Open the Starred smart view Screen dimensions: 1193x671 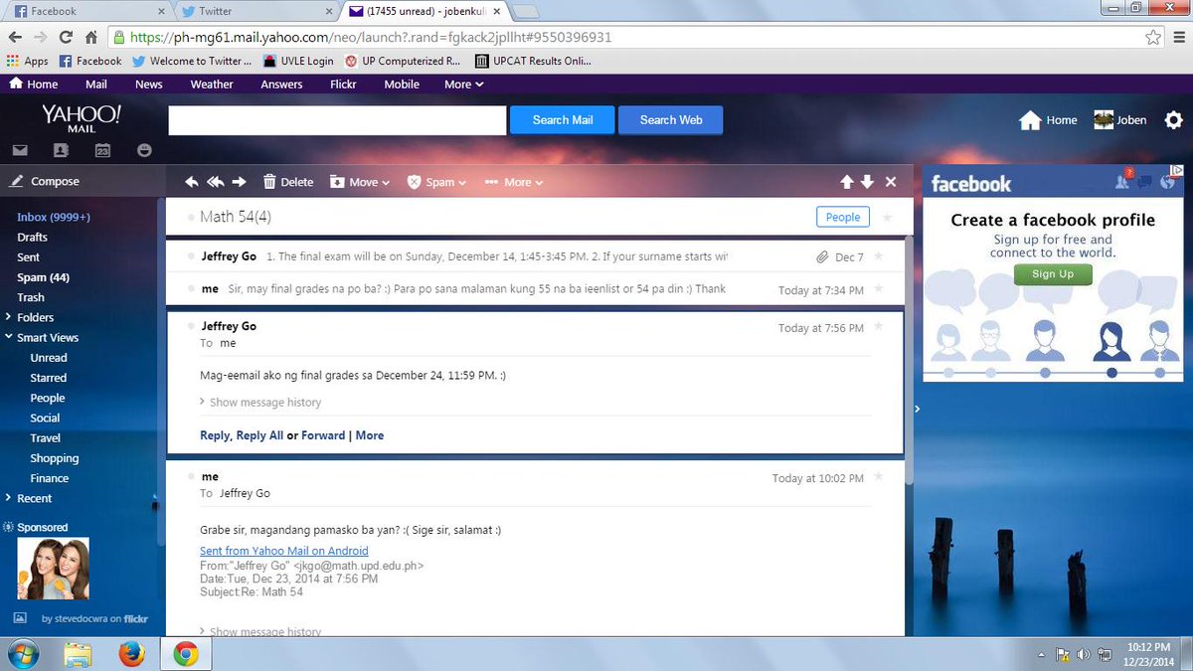pyautogui.click(x=49, y=378)
